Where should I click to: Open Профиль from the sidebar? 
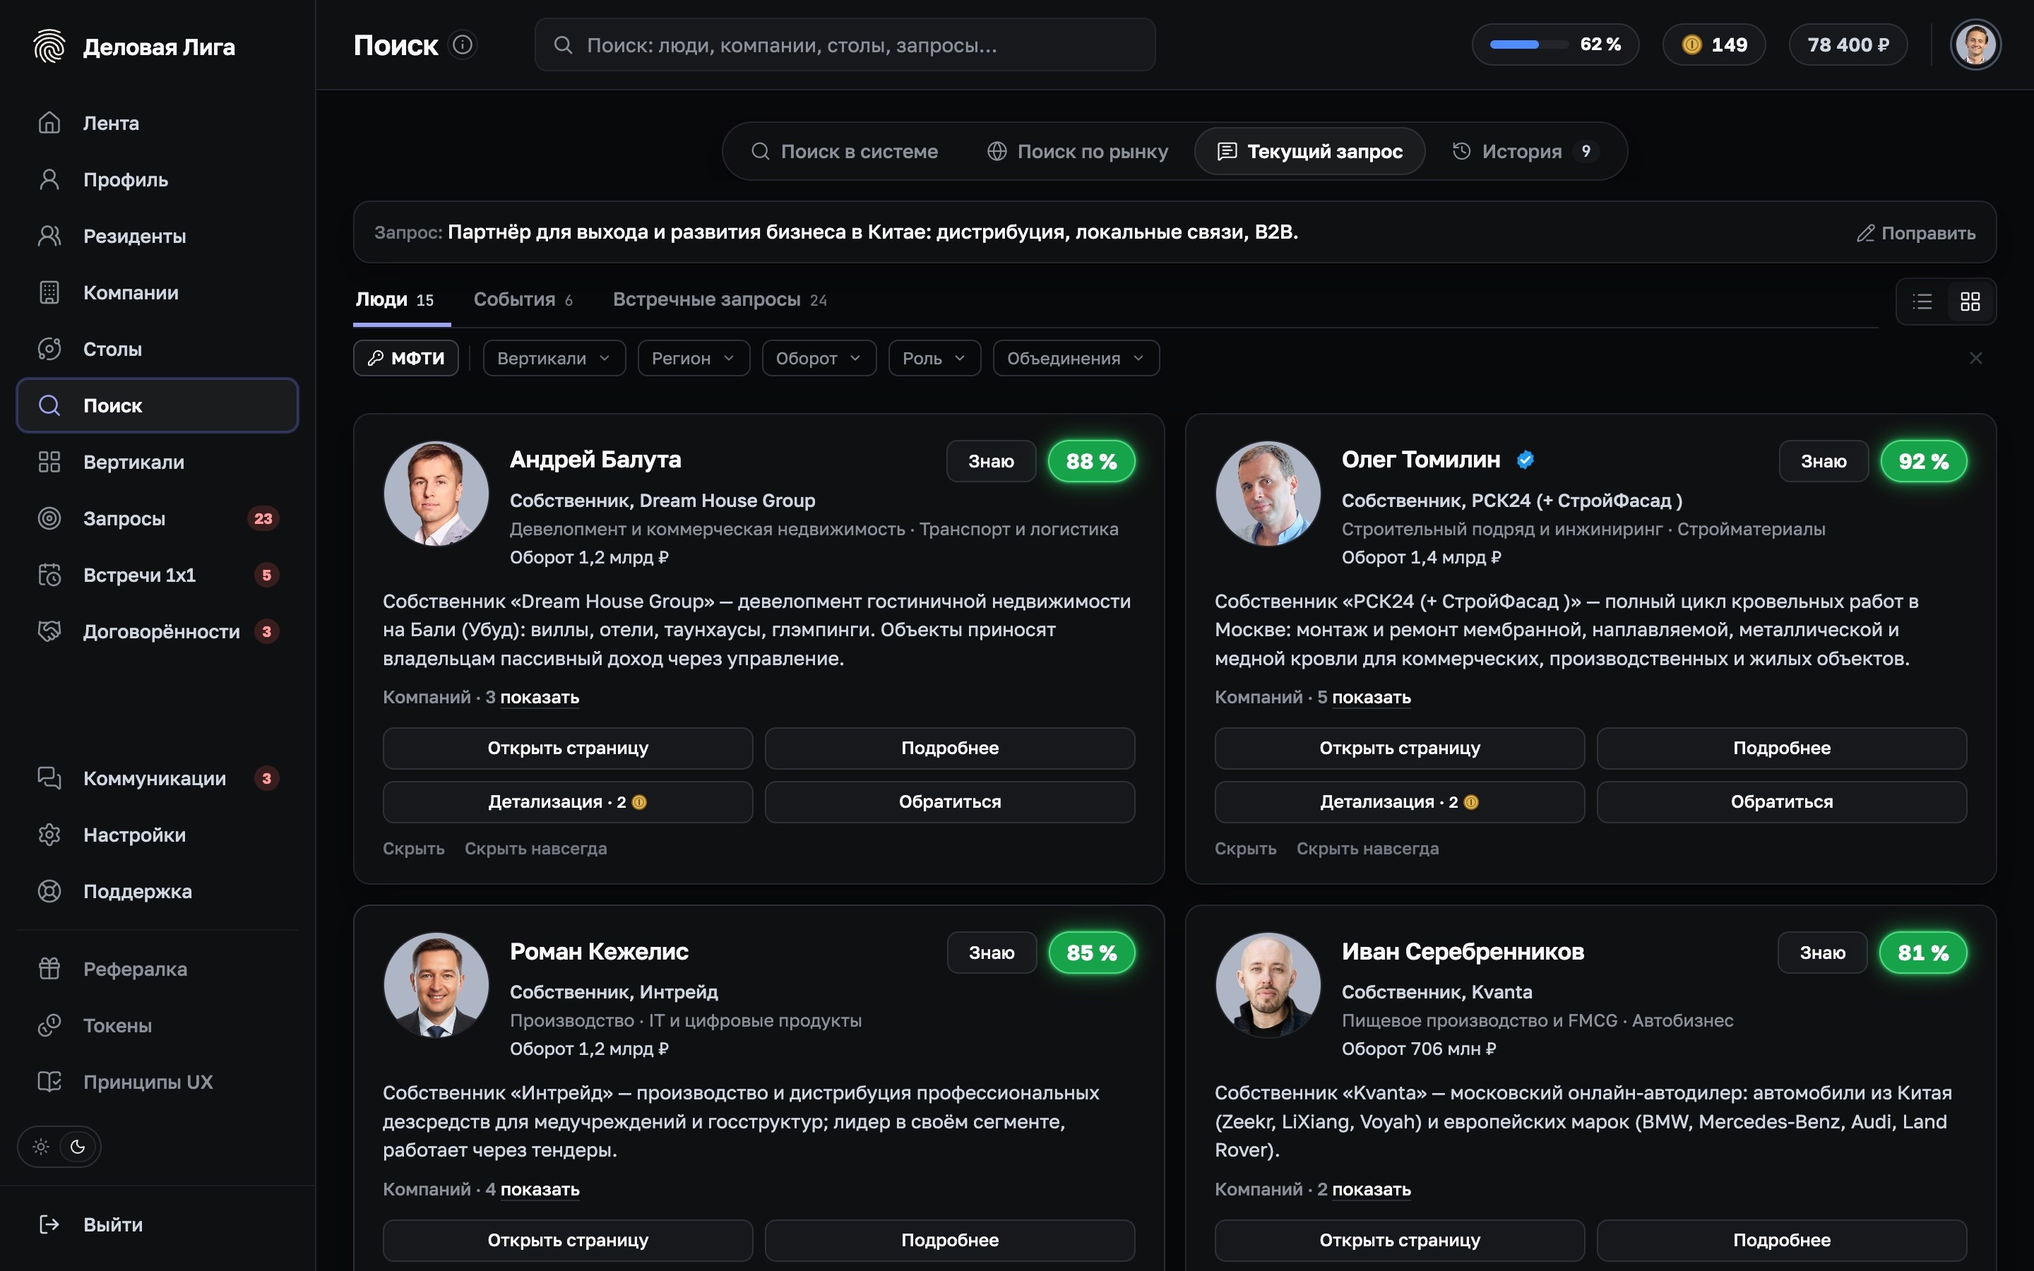pos(157,180)
